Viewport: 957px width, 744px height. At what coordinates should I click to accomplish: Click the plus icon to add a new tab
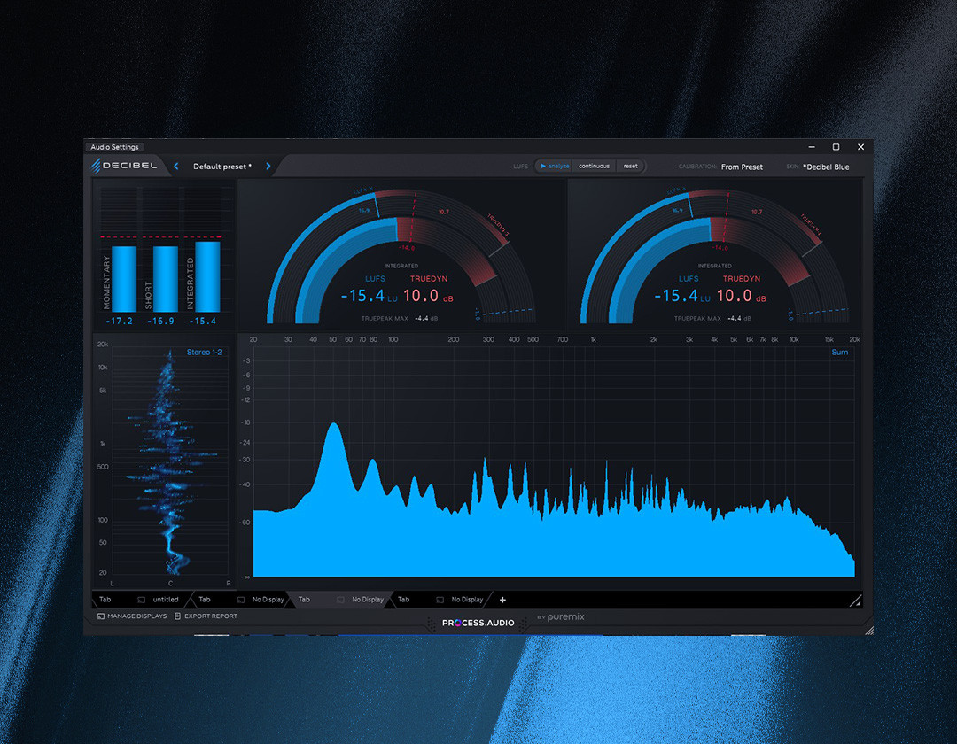[x=502, y=600]
